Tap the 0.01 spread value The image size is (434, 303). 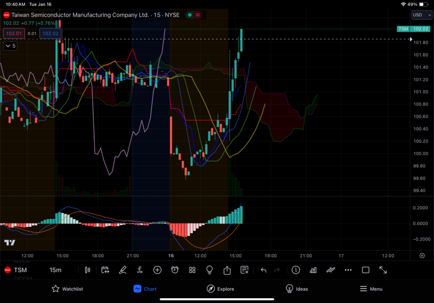pos(32,33)
